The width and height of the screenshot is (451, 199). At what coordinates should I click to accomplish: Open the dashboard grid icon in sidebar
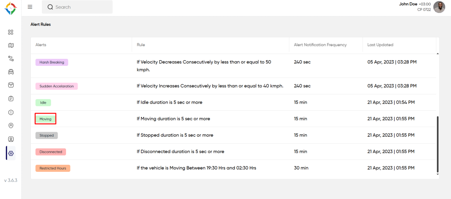coord(11,32)
